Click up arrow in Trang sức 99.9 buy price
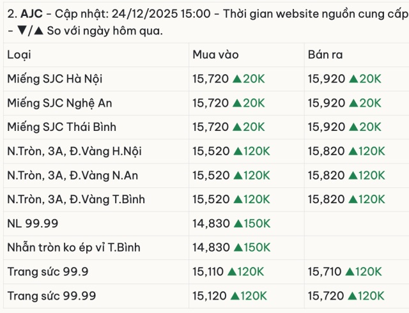 (x=235, y=272)
